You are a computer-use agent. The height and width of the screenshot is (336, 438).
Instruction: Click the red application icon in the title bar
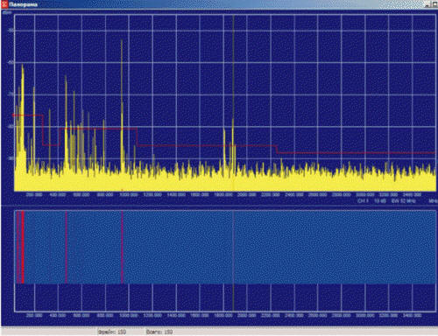click(4, 4)
